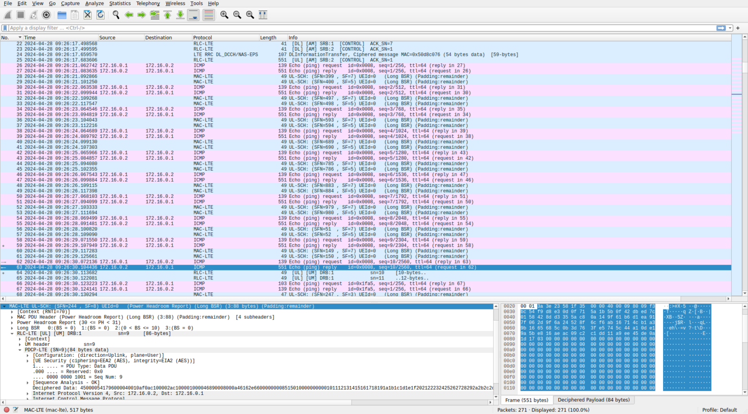Jump to the first packet

click(167, 15)
